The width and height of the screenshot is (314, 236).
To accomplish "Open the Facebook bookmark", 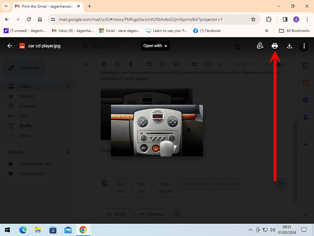I will [207, 30].
